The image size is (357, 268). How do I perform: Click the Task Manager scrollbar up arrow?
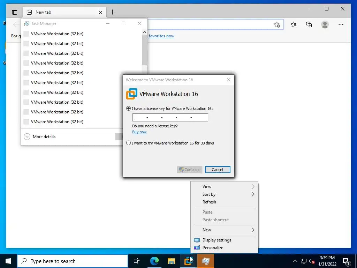click(144, 32)
